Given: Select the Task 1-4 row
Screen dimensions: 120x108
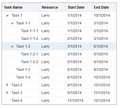Looking at the screenshot, I should tap(59, 77).
